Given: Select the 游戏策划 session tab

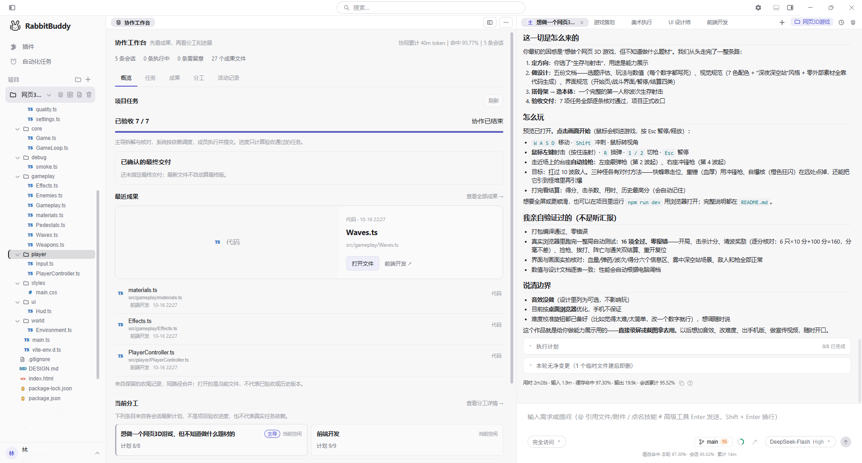Looking at the screenshot, I should (x=604, y=22).
